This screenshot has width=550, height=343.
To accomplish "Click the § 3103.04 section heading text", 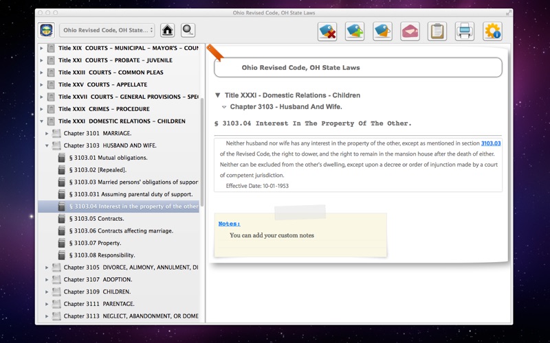I will pyautogui.click(x=313, y=123).
